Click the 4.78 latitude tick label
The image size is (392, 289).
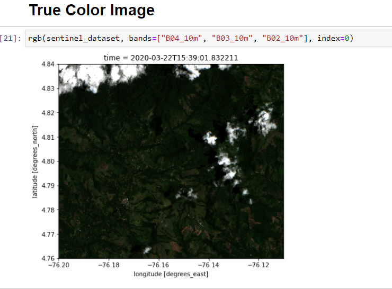pos(48,210)
